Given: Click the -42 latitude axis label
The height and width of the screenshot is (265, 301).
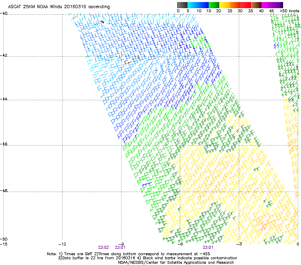Looking at the screenshot, I should point(4,55).
